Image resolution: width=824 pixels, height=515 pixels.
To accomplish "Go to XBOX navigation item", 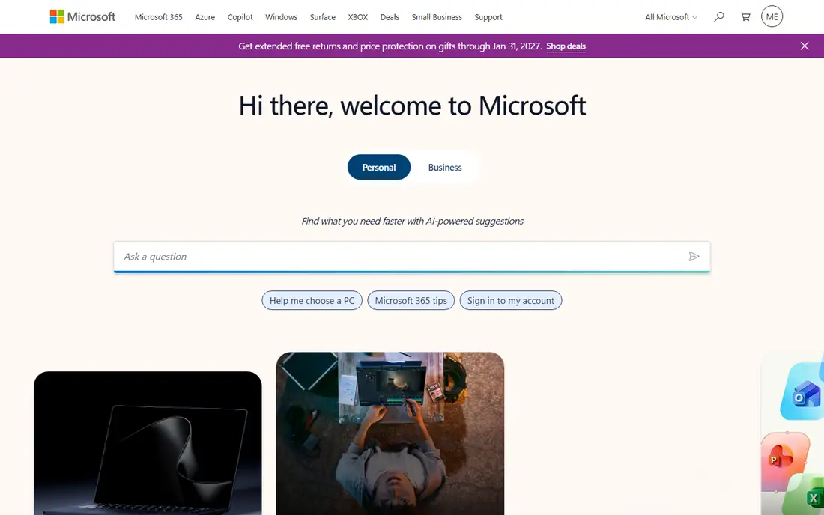I will (x=358, y=17).
